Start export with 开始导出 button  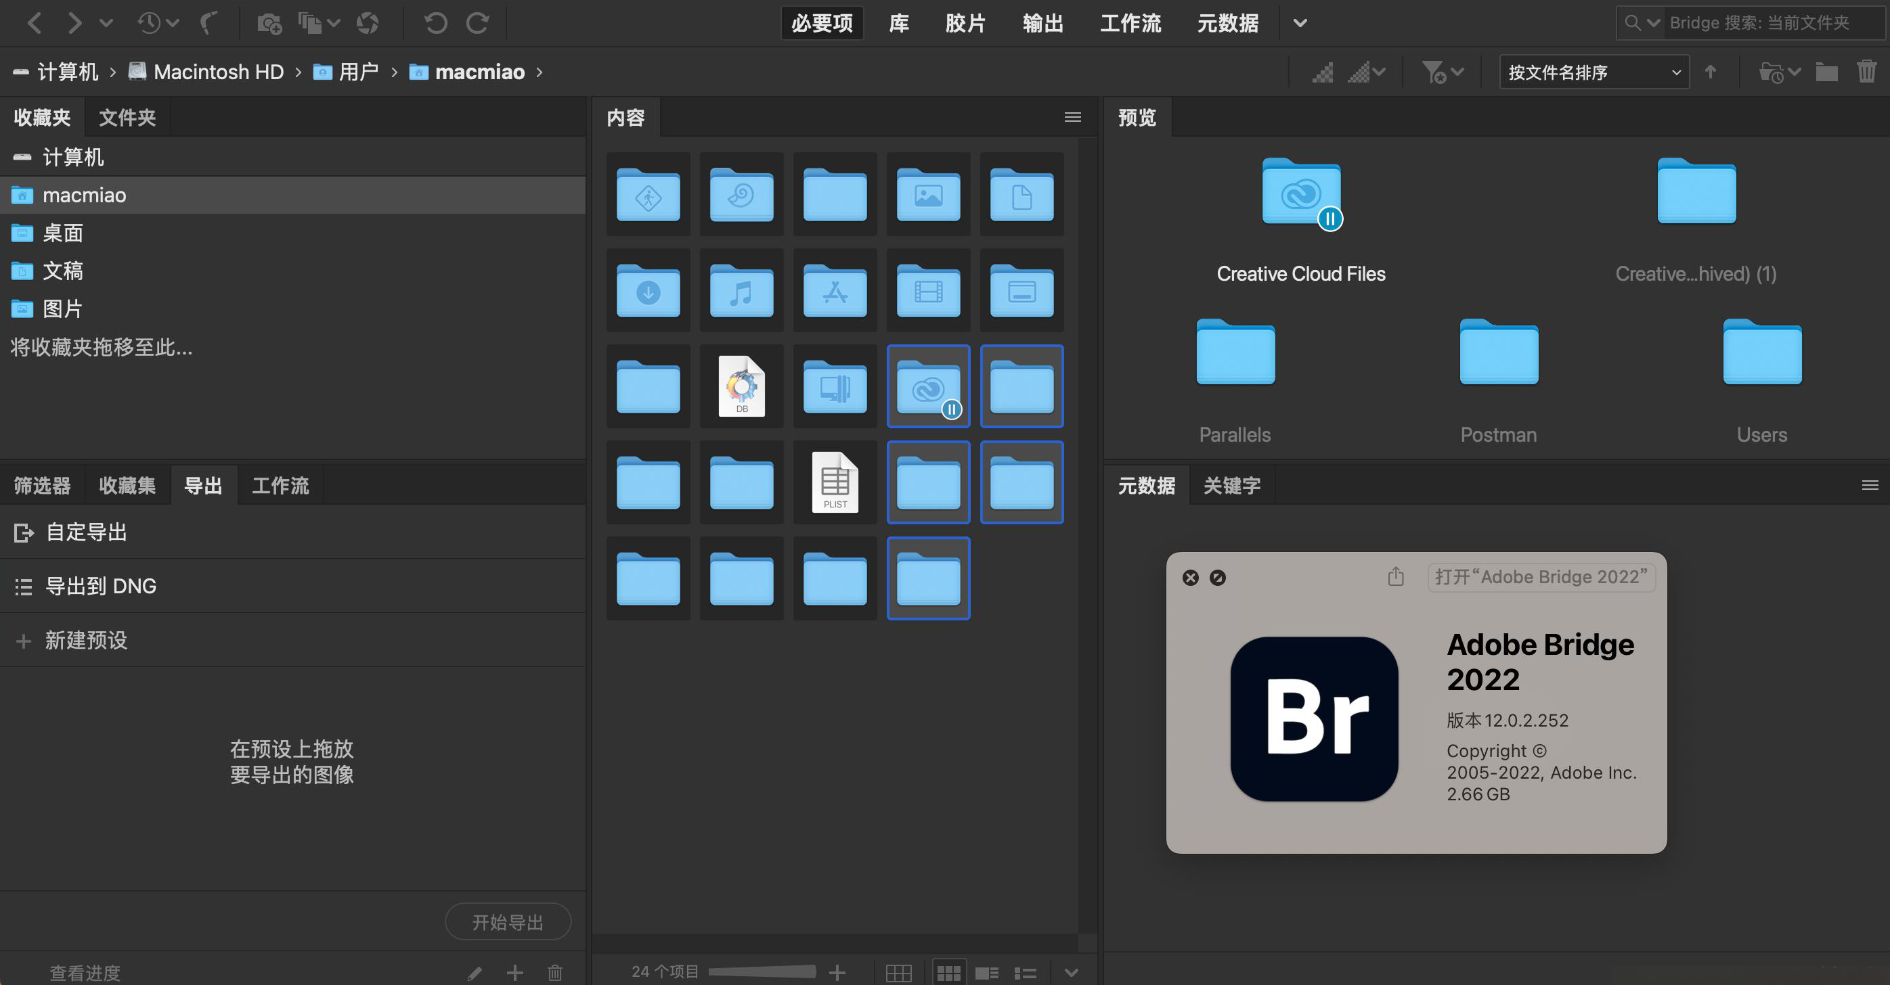pos(508,921)
